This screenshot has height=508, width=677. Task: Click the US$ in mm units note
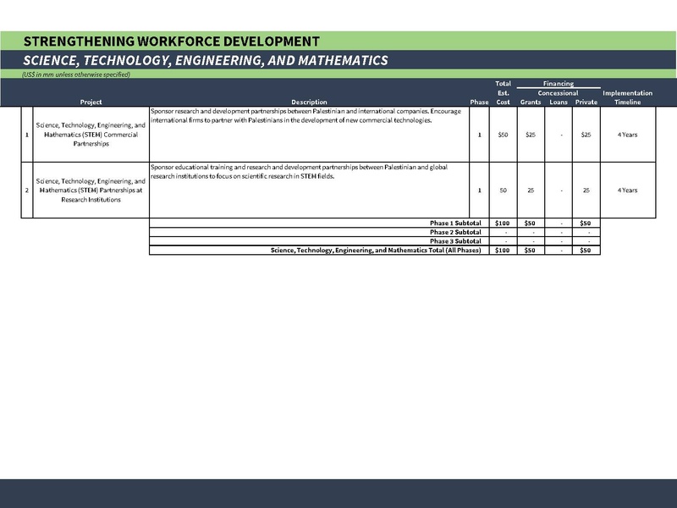point(76,75)
